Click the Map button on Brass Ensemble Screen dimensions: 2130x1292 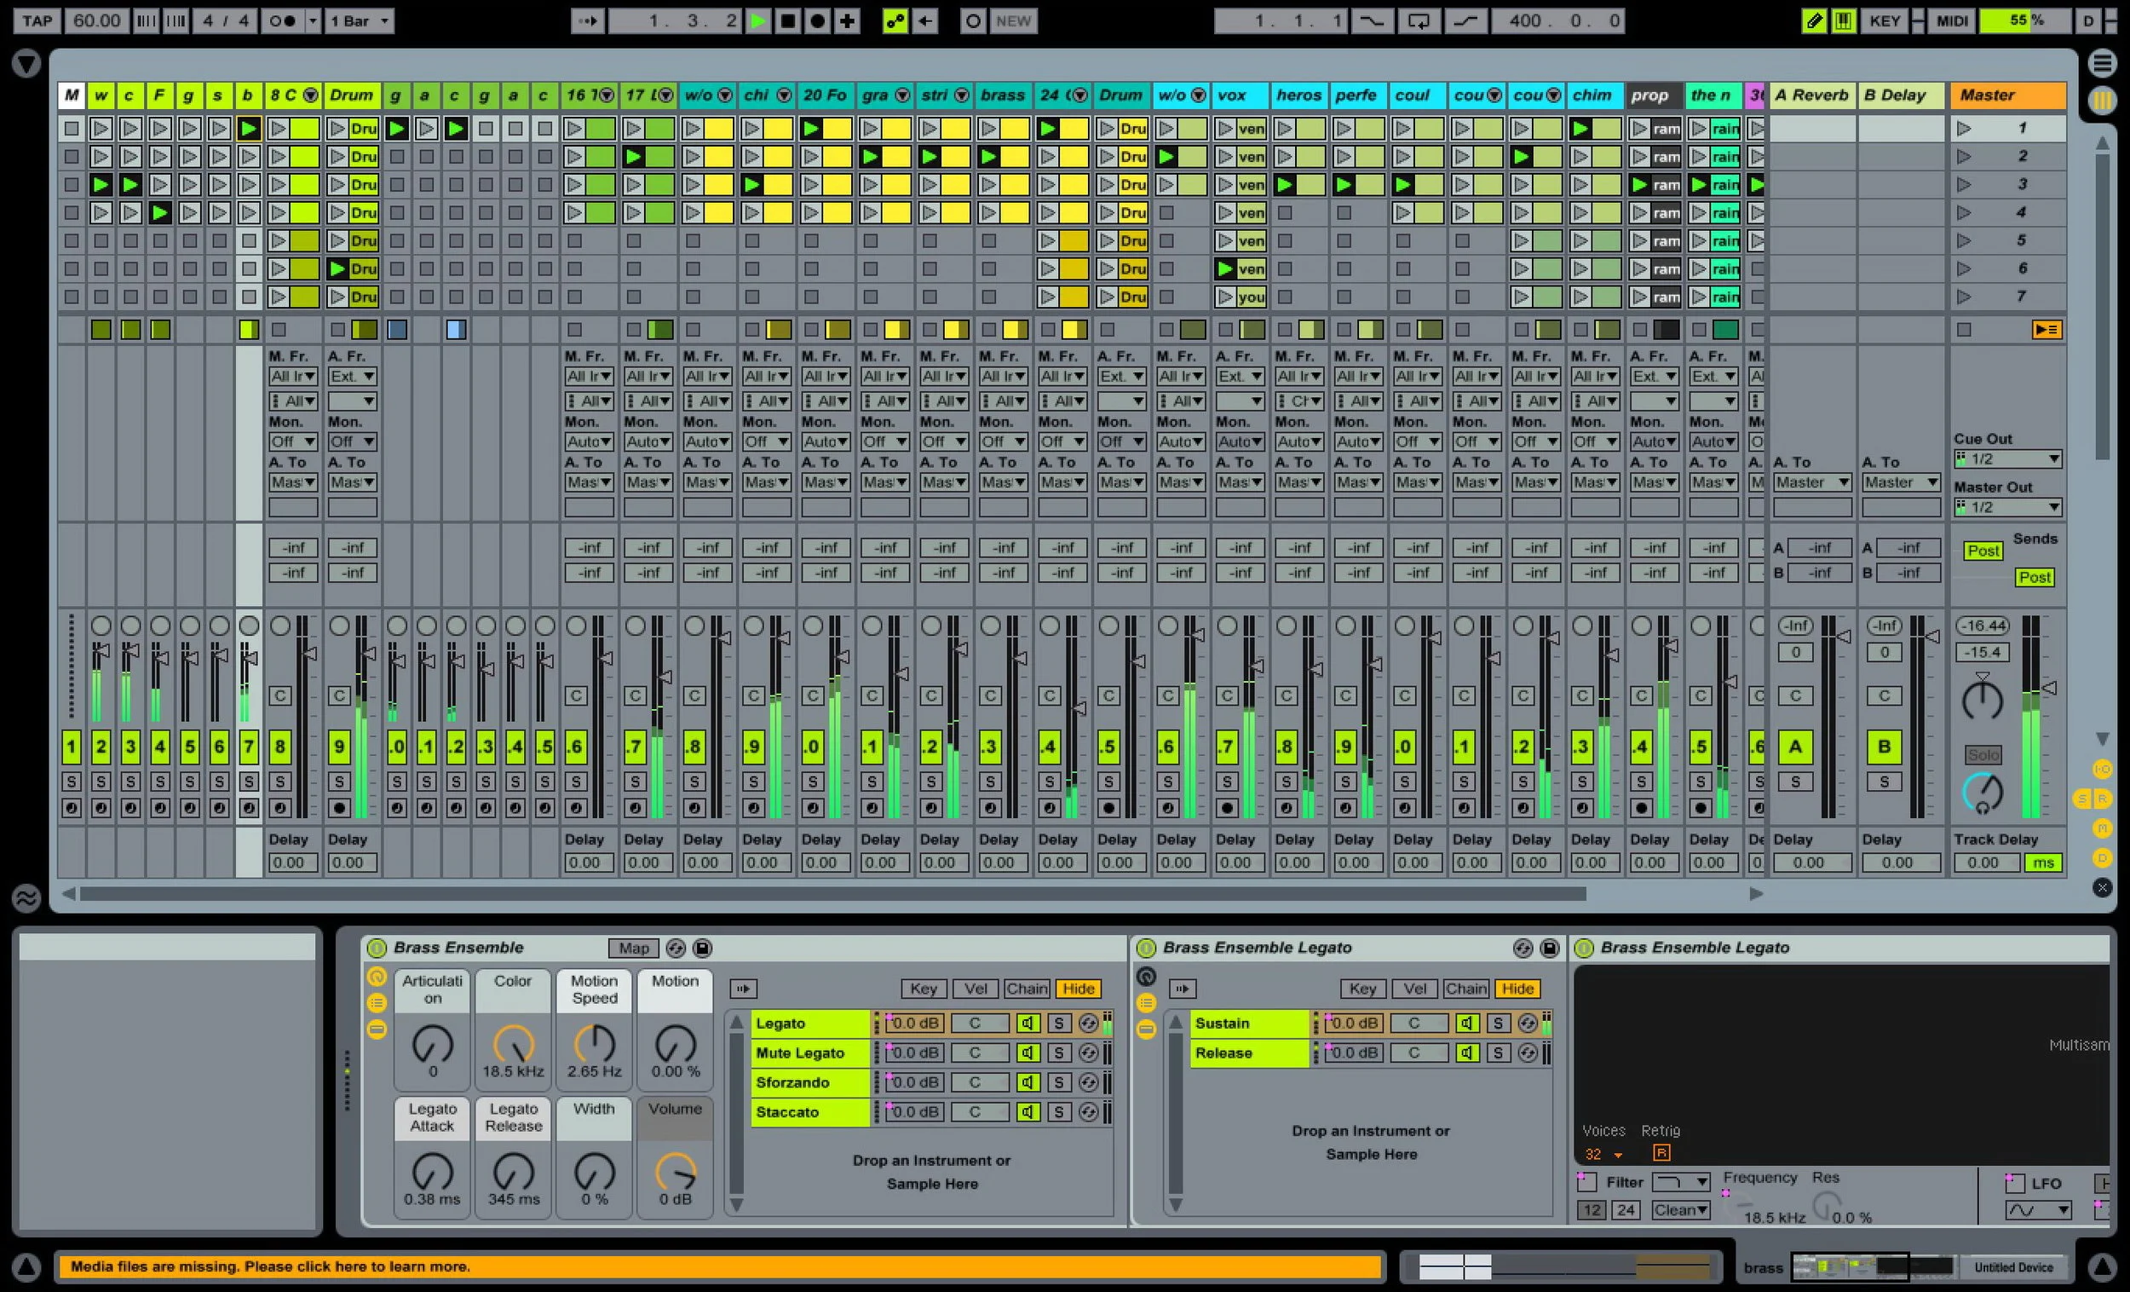coord(633,948)
